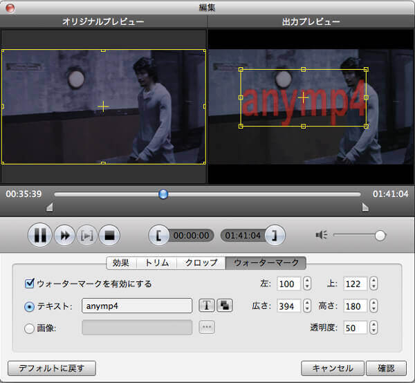Screen dimensions: 415x383
Task: Click the top-center crop handle in original preview
Action: click(103, 50)
